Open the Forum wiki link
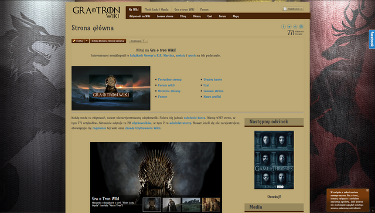This screenshot has width=375, height=213. click(166, 85)
